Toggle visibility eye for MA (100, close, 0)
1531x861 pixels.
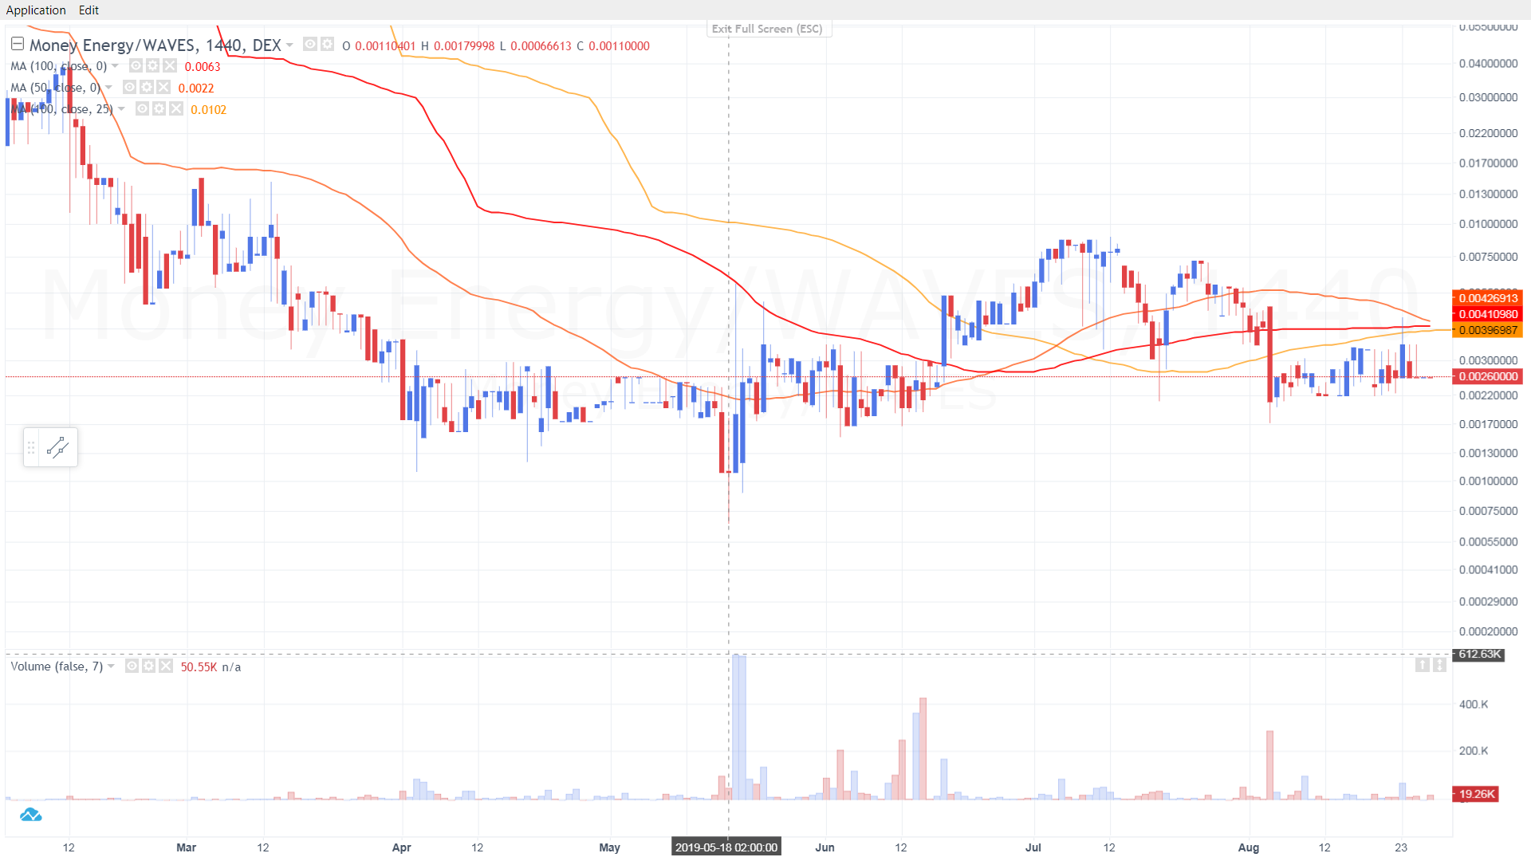136,65
